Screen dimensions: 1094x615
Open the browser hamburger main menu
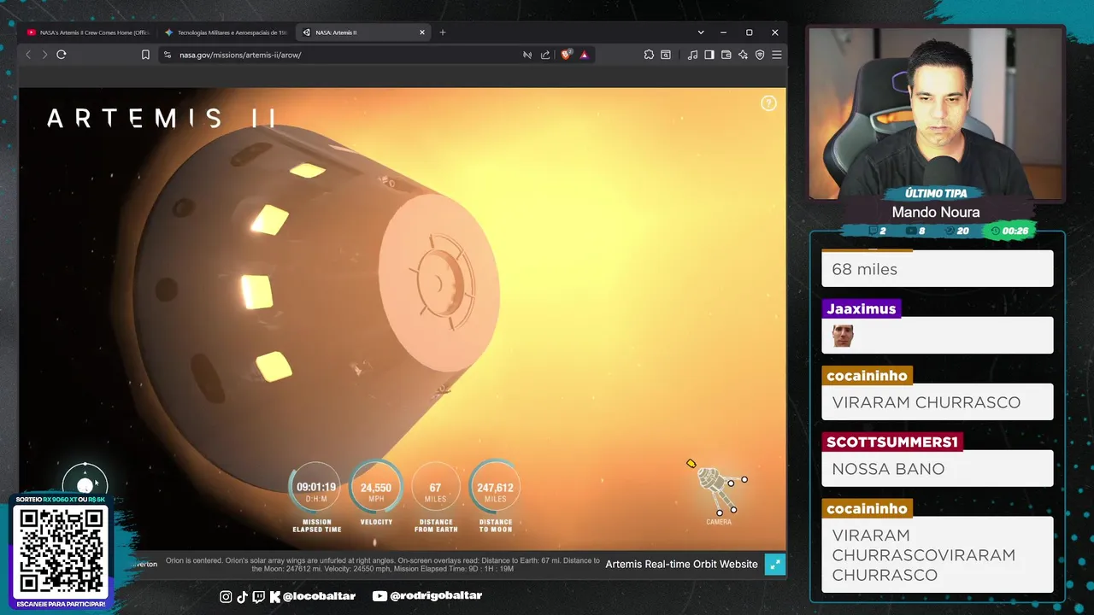(777, 55)
